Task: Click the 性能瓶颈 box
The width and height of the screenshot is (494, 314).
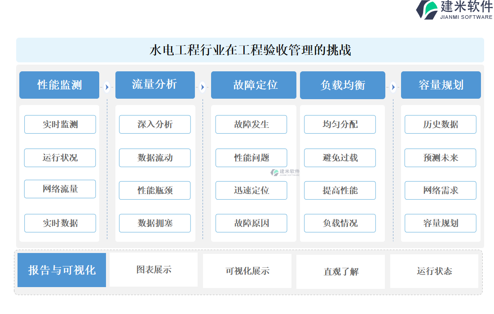Action: coord(155,190)
